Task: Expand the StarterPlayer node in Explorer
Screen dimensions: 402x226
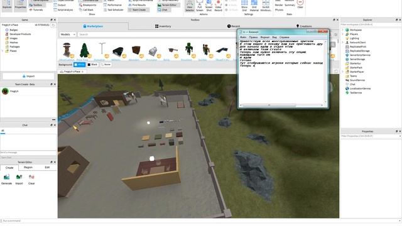Action: point(342,72)
